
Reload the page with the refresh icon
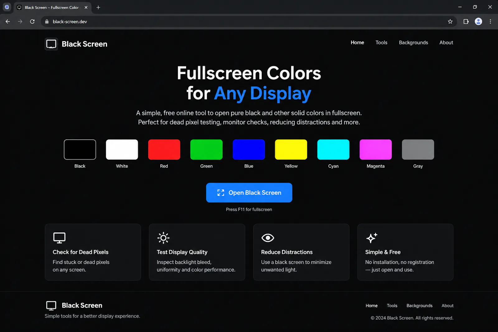(32, 21)
